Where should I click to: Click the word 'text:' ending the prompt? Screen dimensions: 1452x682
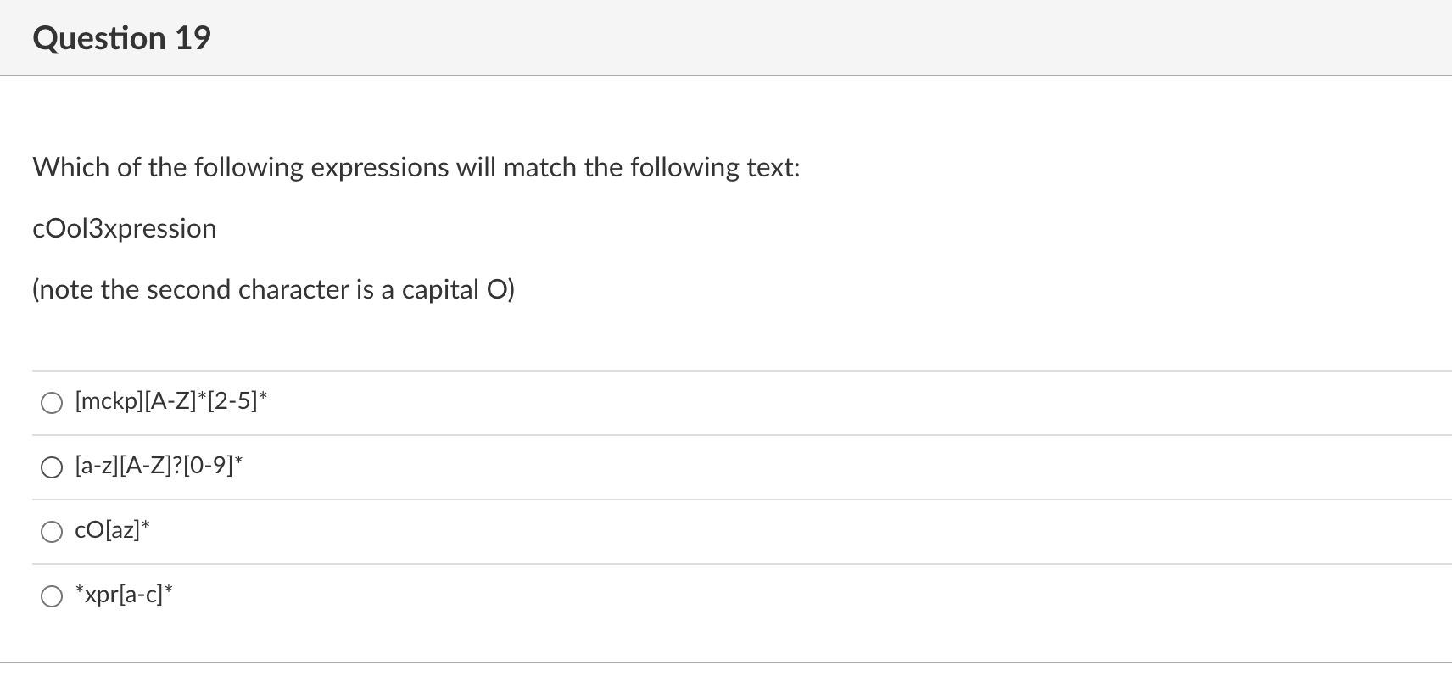click(773, 167)
